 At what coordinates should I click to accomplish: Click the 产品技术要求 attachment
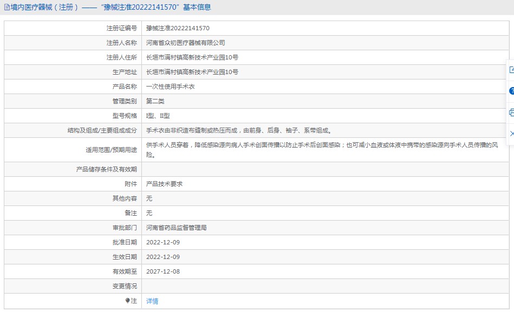(164, 184)
